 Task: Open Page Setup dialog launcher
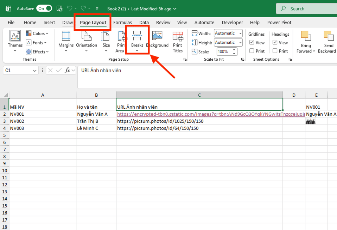point(185,59)
